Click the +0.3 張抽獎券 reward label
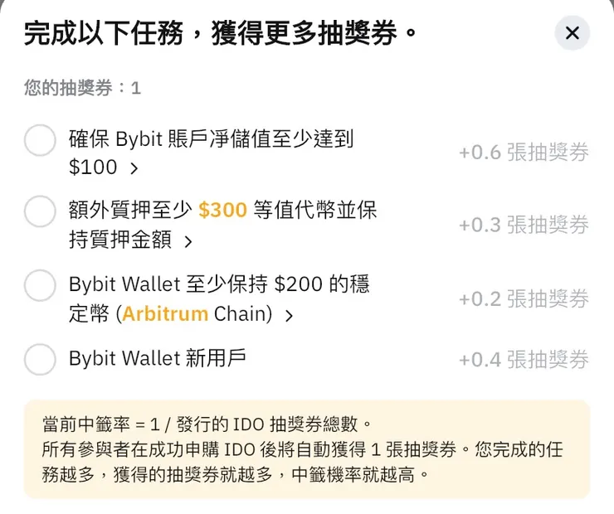The height and width of the screenshot is (514, 614). (x=524, y=225)
